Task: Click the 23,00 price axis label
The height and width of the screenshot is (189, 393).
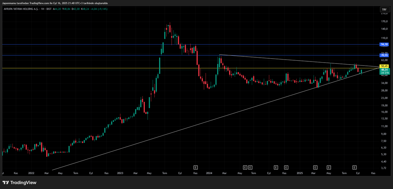Action: [384, 98]
